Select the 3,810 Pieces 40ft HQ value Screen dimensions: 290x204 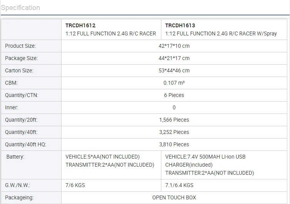point(174,144)
